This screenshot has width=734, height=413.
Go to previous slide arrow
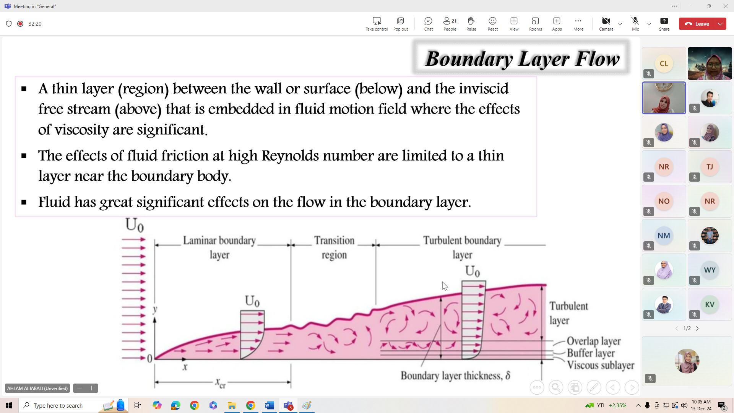click(x=613, y=387)
